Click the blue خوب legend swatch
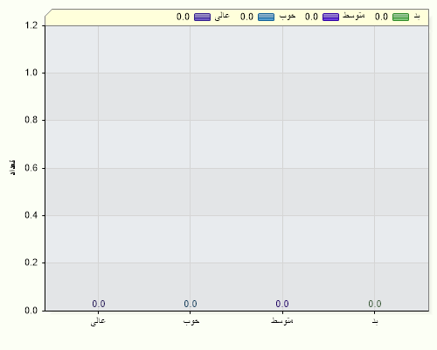Screen dimensions: 437x350 point(266,17)
